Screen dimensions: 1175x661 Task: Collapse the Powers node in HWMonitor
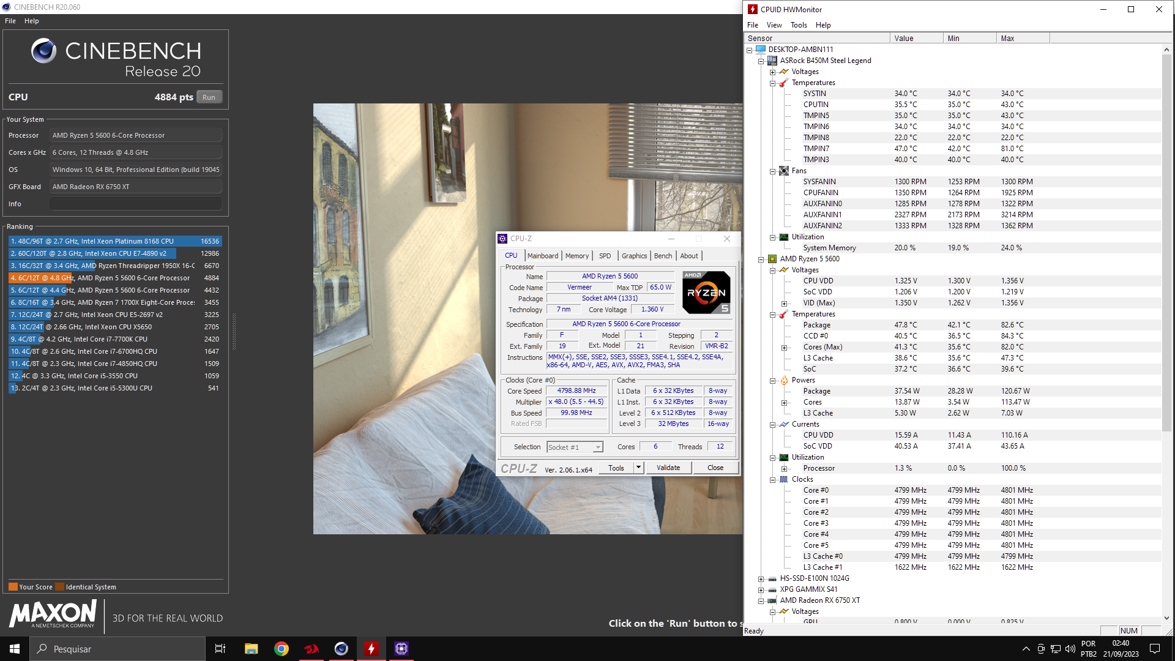(772, 381)
